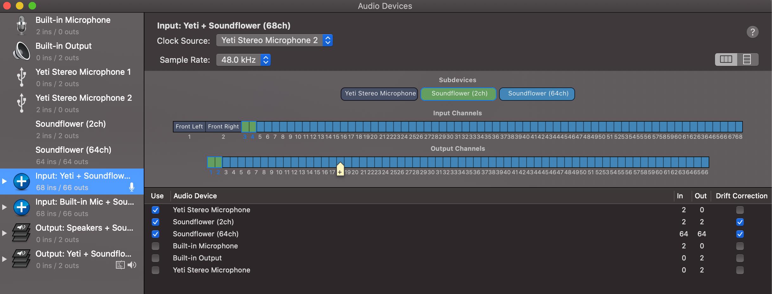Click the aggregate plus icon for Input: Yeti + Soundflower
Screen dimensions: 772x294
22,182
